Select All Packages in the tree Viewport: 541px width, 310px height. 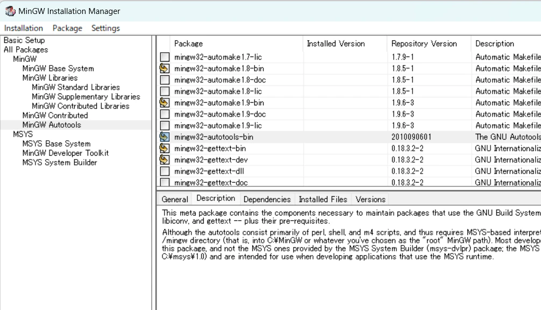point(26,49)
